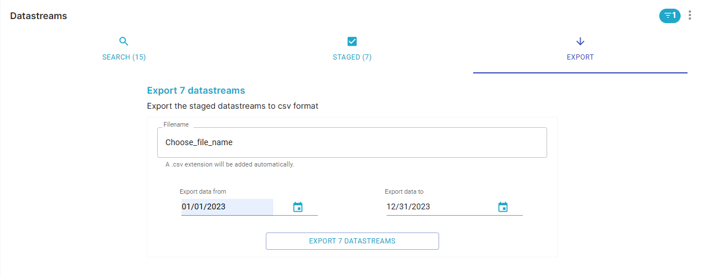702x277 pixels.
Task: Click the 'Export the staged datastreams' description
Action: coord(232,106)
